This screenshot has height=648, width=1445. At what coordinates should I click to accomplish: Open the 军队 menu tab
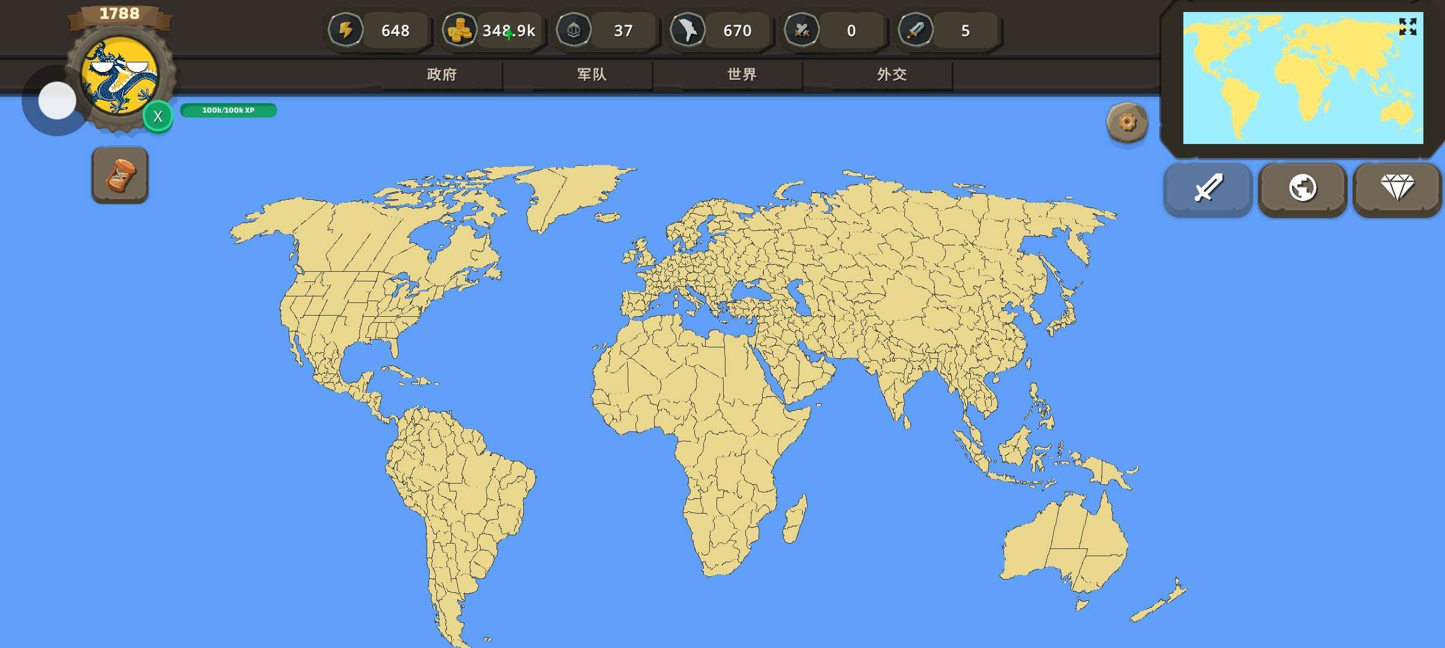point(592,74)
